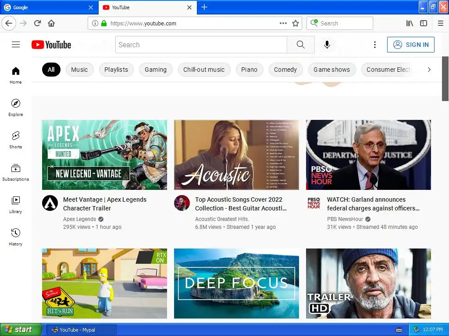Click the green padlock security icon
The image size is (449, 336).
104,23
